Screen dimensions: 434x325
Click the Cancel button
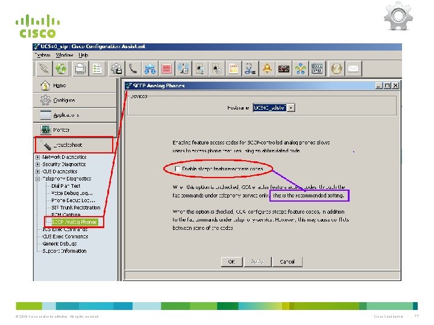tap(287, 262)
